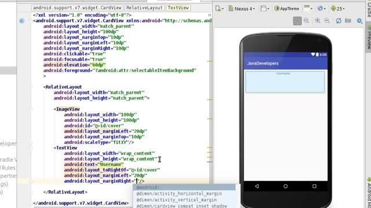
Task: Select the RelativeLayout breadcrumb
Action: coord(144,8)
